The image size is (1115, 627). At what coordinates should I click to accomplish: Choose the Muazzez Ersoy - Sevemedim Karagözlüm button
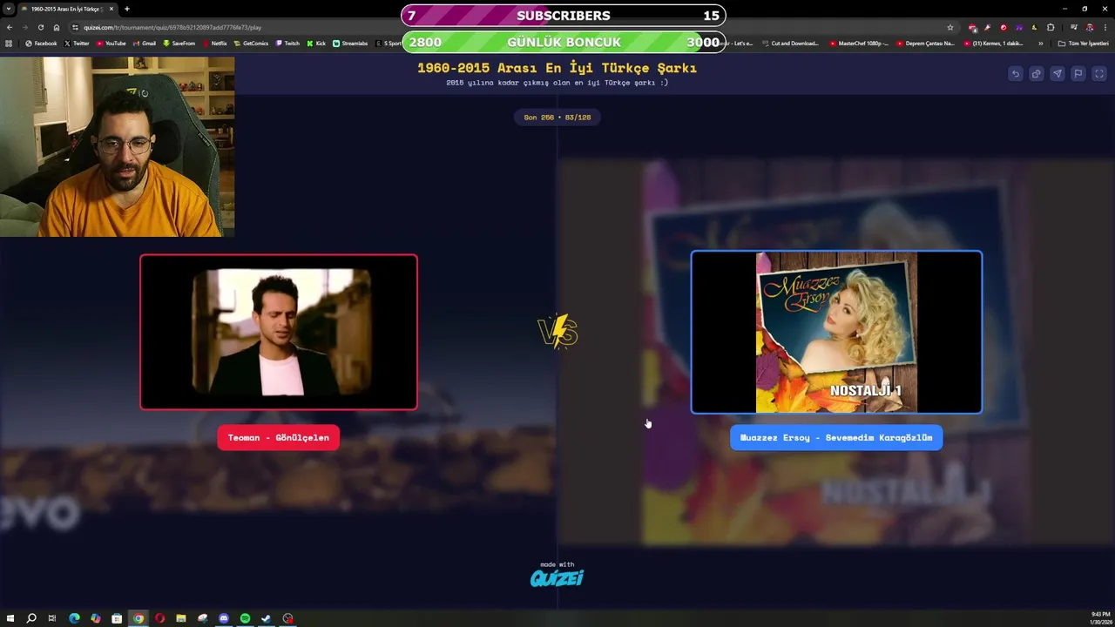(x=836, y=437)
